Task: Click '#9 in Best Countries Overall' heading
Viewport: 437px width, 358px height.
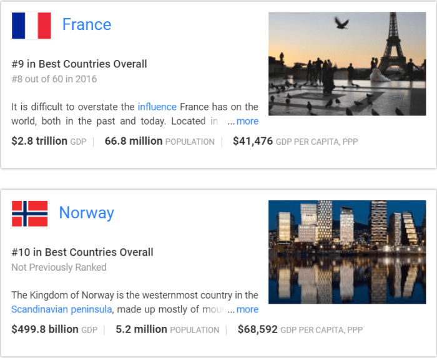Action: tap(79, 64)
